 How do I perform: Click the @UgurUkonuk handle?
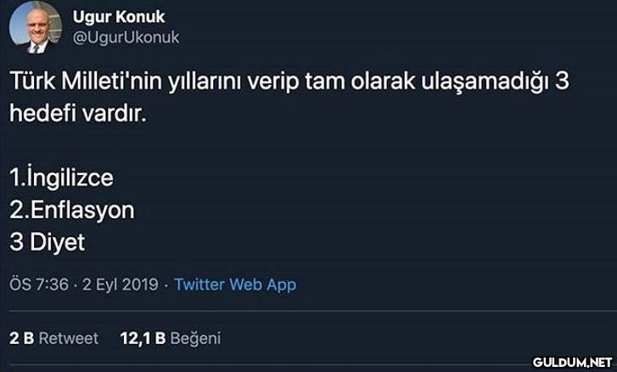click(126, 37)
